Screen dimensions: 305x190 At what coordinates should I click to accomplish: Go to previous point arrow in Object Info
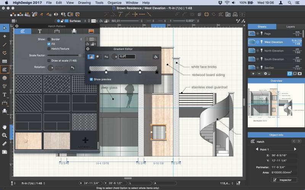[x=257, y=149]
